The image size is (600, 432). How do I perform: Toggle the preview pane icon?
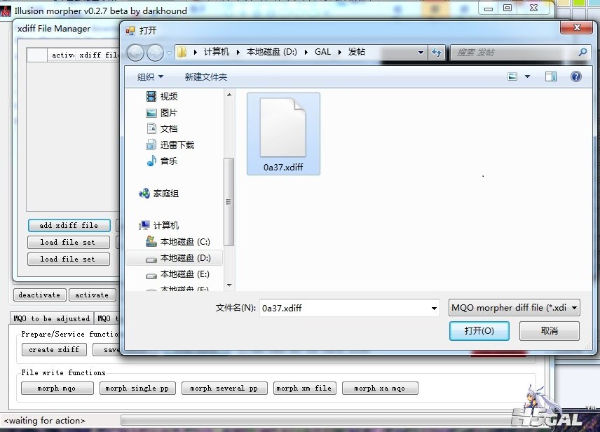(x=551, y=76)
